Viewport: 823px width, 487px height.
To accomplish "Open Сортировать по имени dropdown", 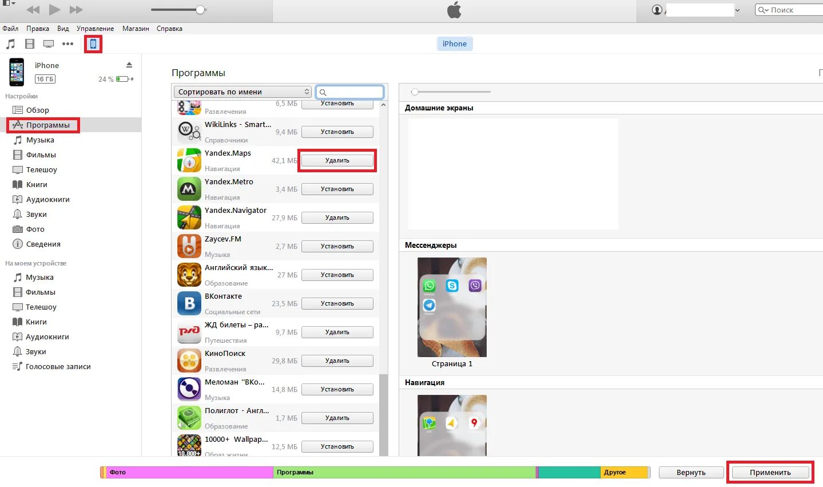I will [242, 92].
